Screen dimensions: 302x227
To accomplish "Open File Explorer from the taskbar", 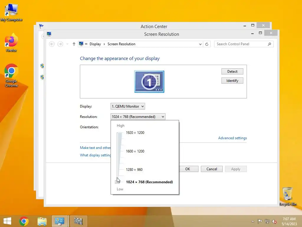I will (42, 221).
